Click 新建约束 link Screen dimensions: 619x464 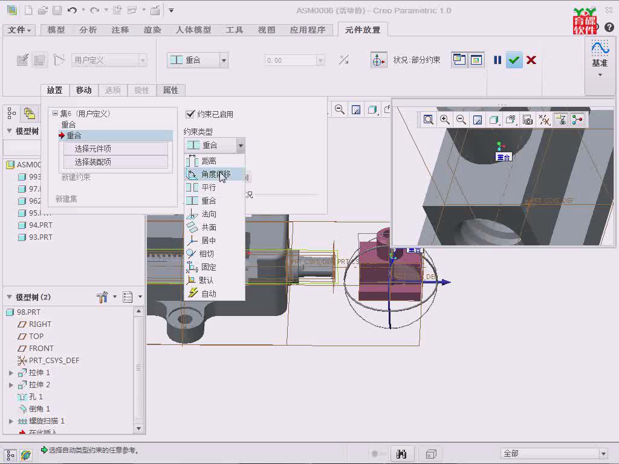(76, 177)
